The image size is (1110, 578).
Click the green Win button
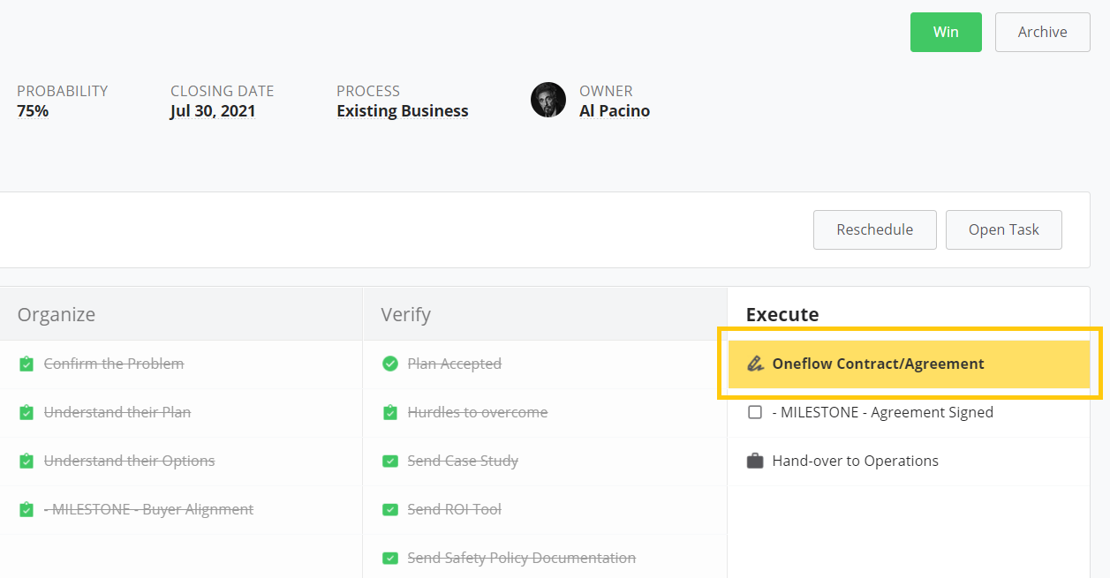pyautogui.click(x=946, y=32)
